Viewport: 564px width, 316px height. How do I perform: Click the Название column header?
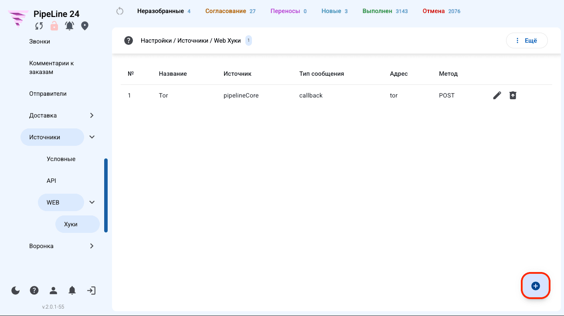click(x=173, y=74)
